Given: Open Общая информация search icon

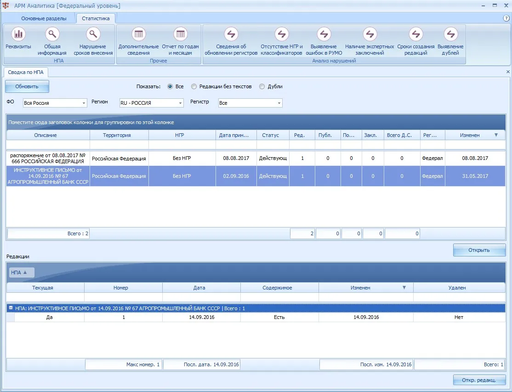Looking at the screenshot, I should pyautogui.click(x=52, y=34).
